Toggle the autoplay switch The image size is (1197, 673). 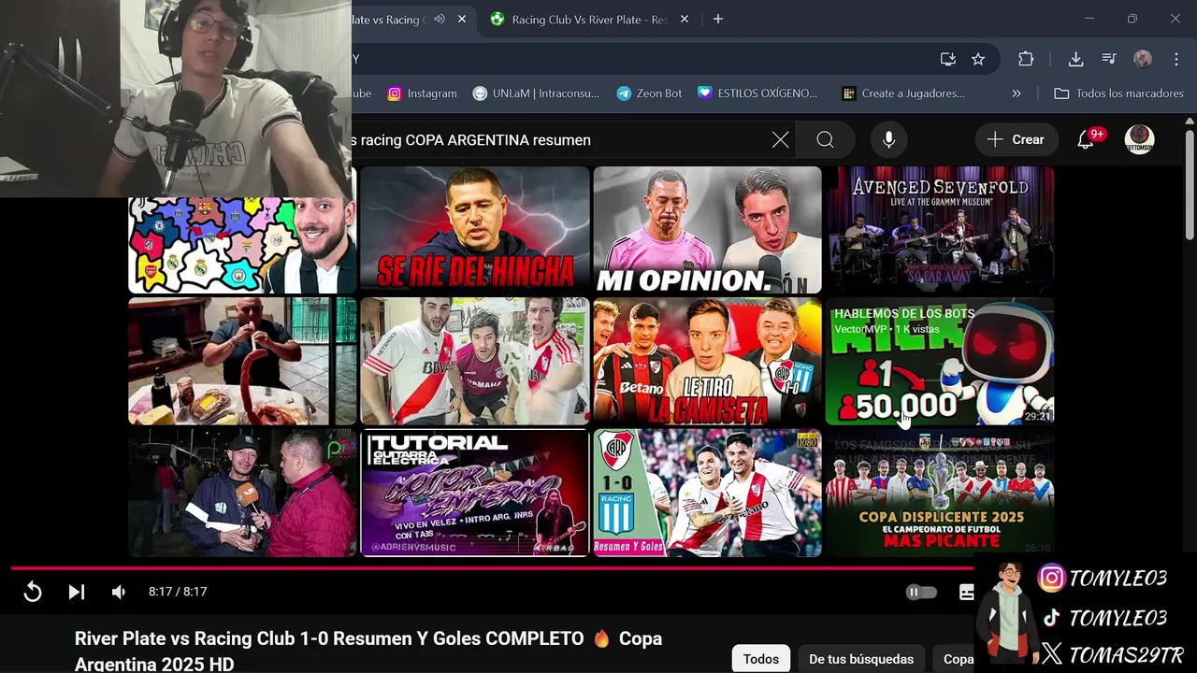tap(921, 592)
